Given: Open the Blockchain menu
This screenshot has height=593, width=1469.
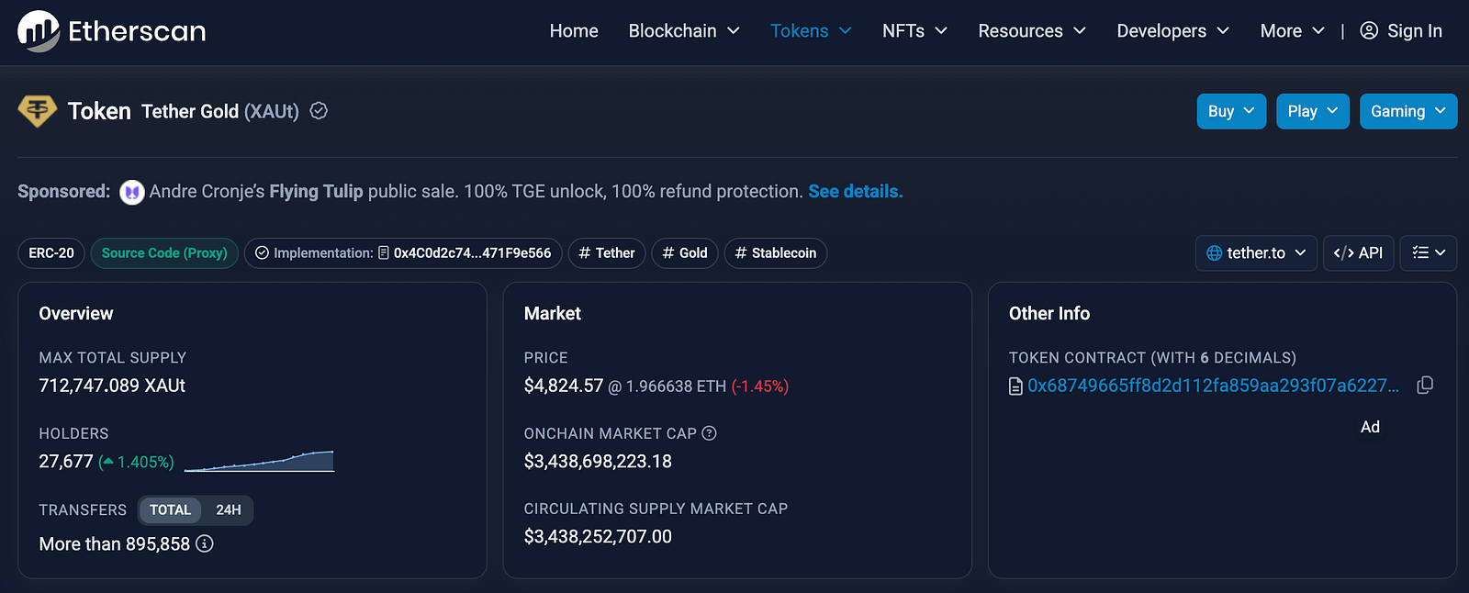Looking at the screenshot, I should coord(683,31).
